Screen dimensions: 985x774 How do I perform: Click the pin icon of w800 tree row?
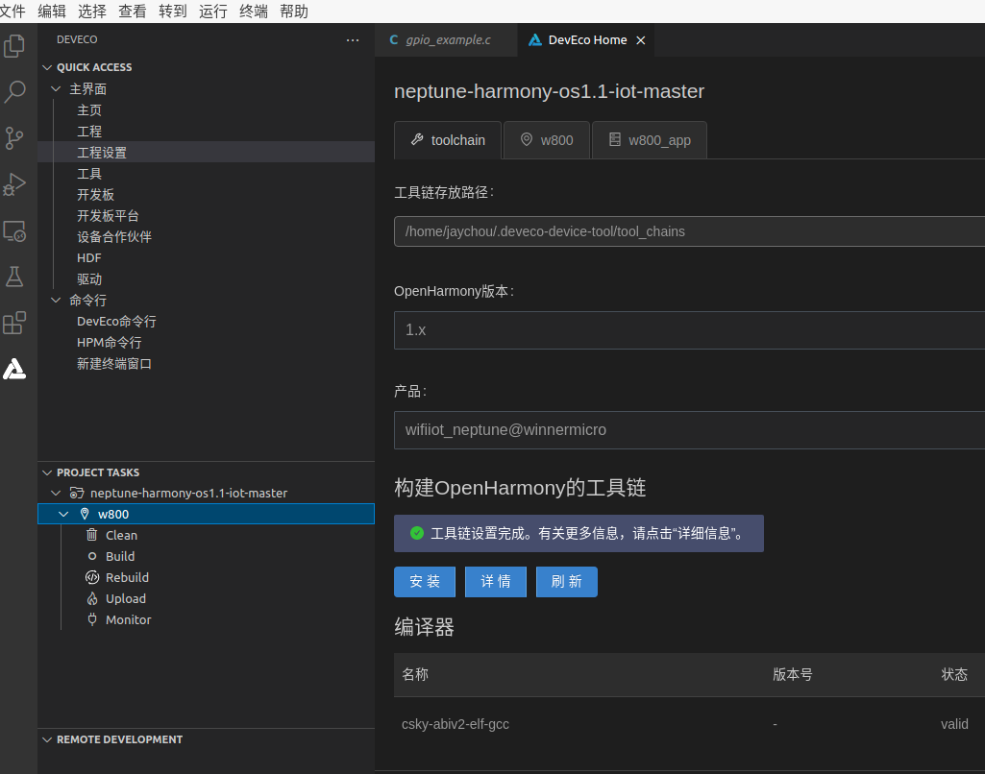click(85, 514)
